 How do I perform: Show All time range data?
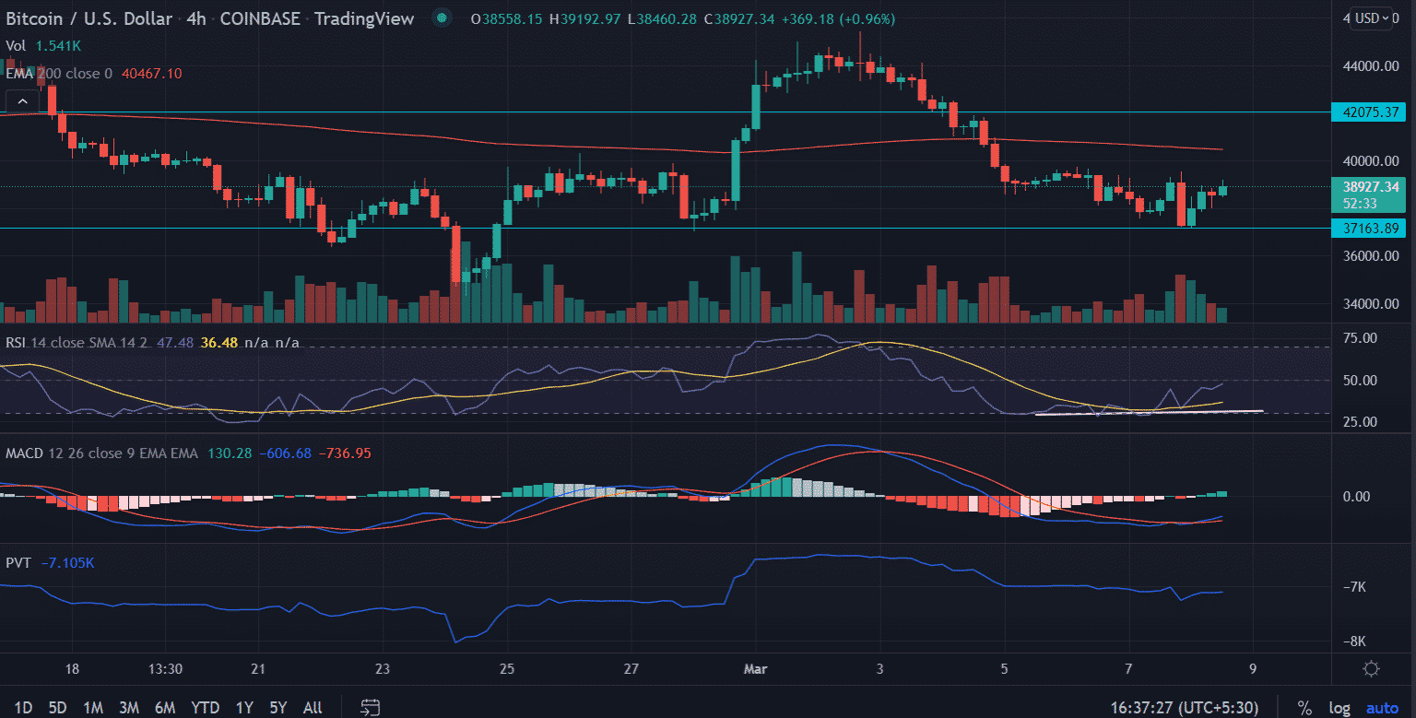(313, 708)
